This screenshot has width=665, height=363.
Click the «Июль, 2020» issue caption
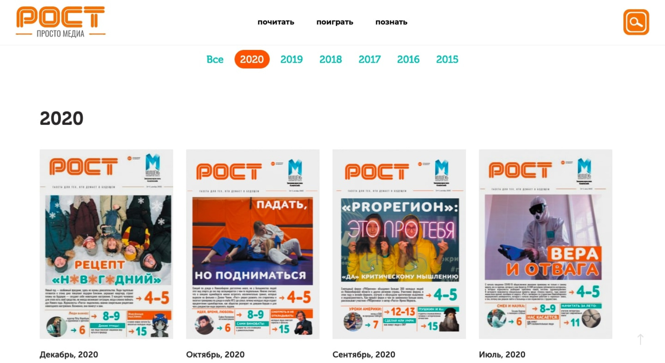pos(502,355)
